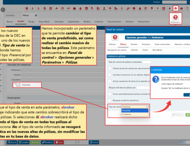Click Modificar button in Panel de control
Viewport: 190px width, 146px height.
coord(177,115)
